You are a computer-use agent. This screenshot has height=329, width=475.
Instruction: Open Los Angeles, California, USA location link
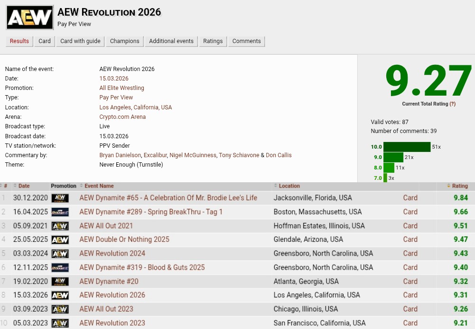135,107
